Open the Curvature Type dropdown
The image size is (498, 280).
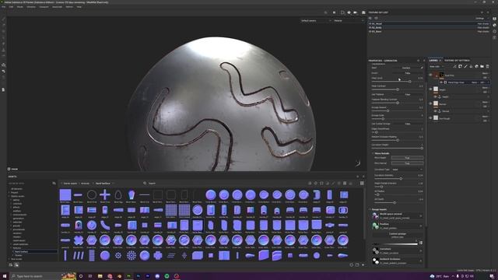tap(408, 170)
